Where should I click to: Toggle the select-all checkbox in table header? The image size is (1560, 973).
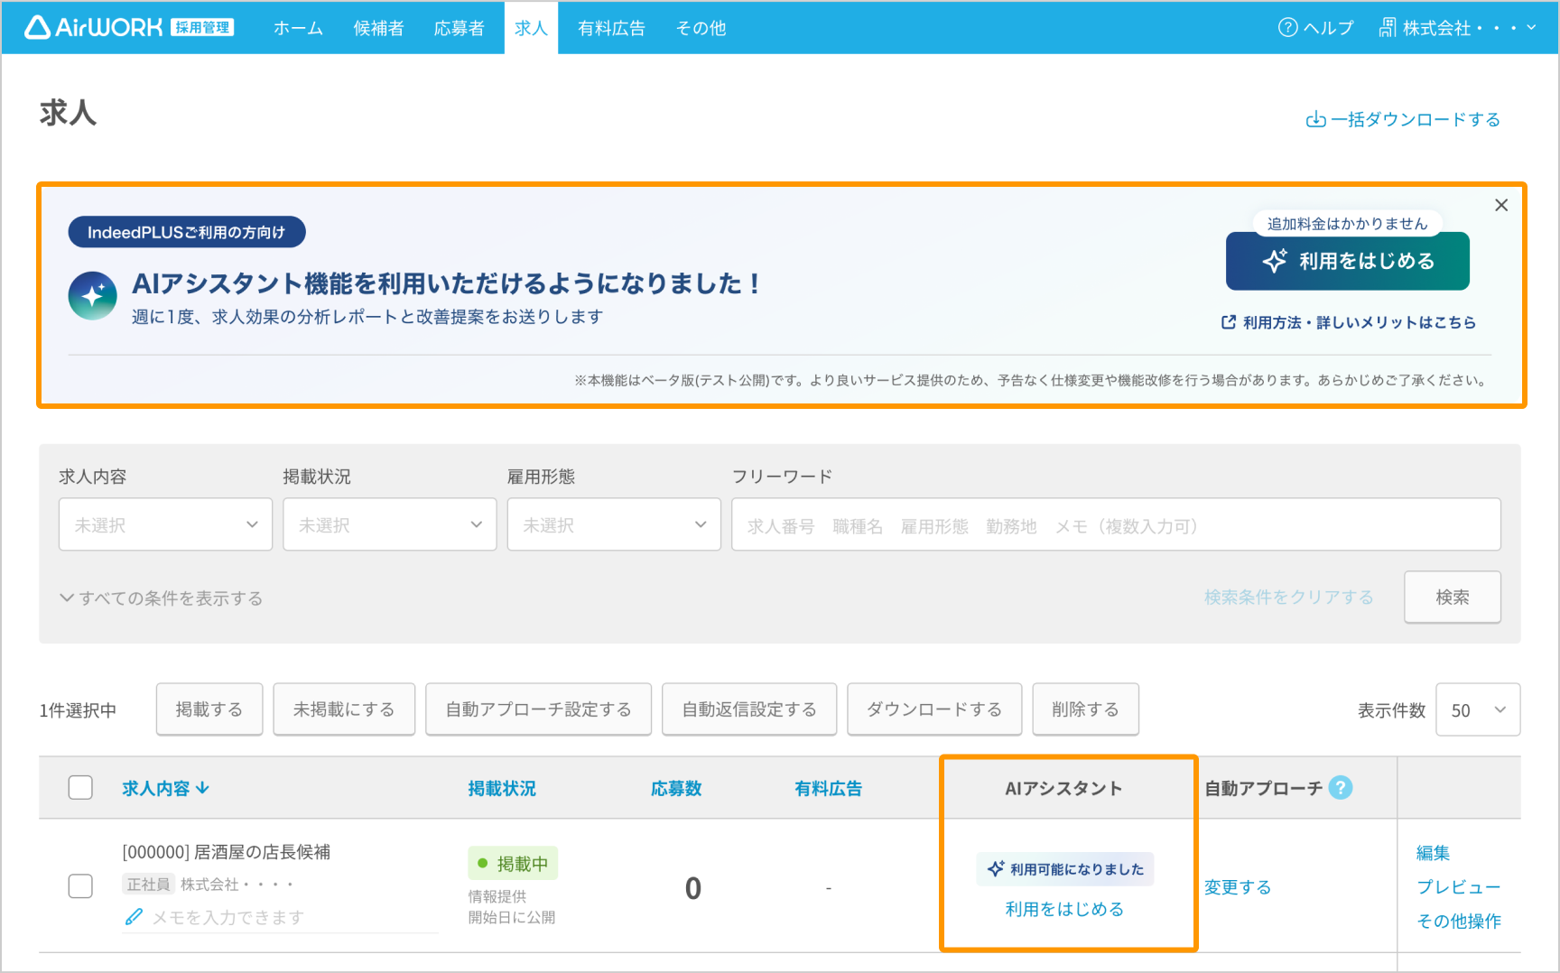click(80, 788)
